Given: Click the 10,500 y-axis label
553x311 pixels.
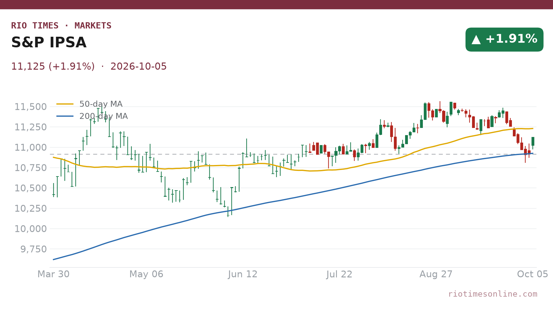Looking at the screenshot, I should (31, 188).
